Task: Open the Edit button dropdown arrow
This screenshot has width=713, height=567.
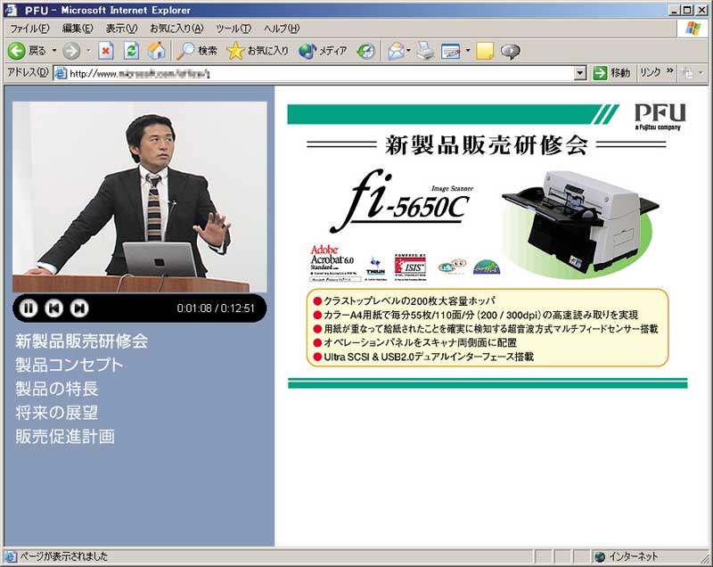Action: [467, 51]
